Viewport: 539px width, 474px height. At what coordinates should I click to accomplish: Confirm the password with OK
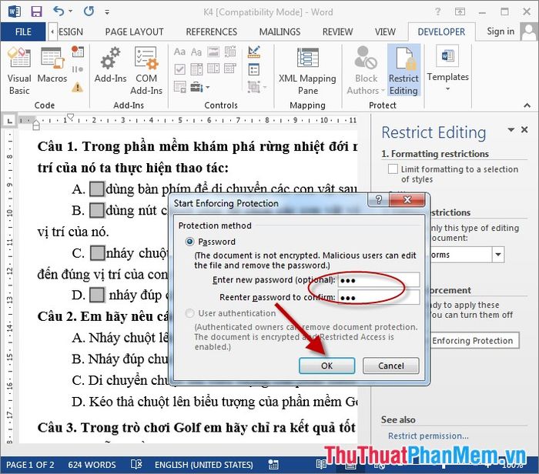click(x=326, y=366)
